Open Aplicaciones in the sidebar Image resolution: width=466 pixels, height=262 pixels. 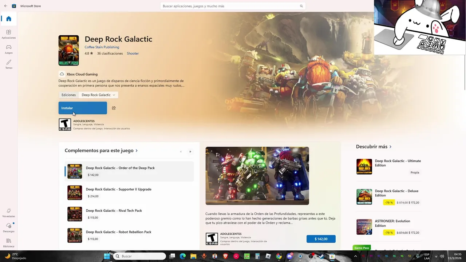pos(9,34)
